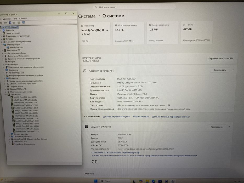Image resolution: width=244 pixels, height=183 pixels.
Task: Select the Мониторы category
Action: coord(14,78)
